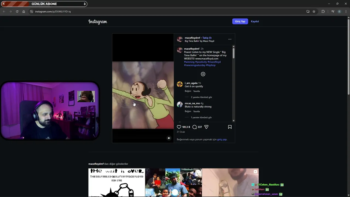Click the macefloydmf name in the caption
This screenshot has width=350, height=197.
point(192,49)
